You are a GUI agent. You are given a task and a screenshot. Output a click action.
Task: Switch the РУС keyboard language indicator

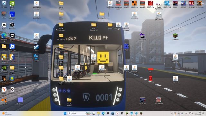click(186, 113)
